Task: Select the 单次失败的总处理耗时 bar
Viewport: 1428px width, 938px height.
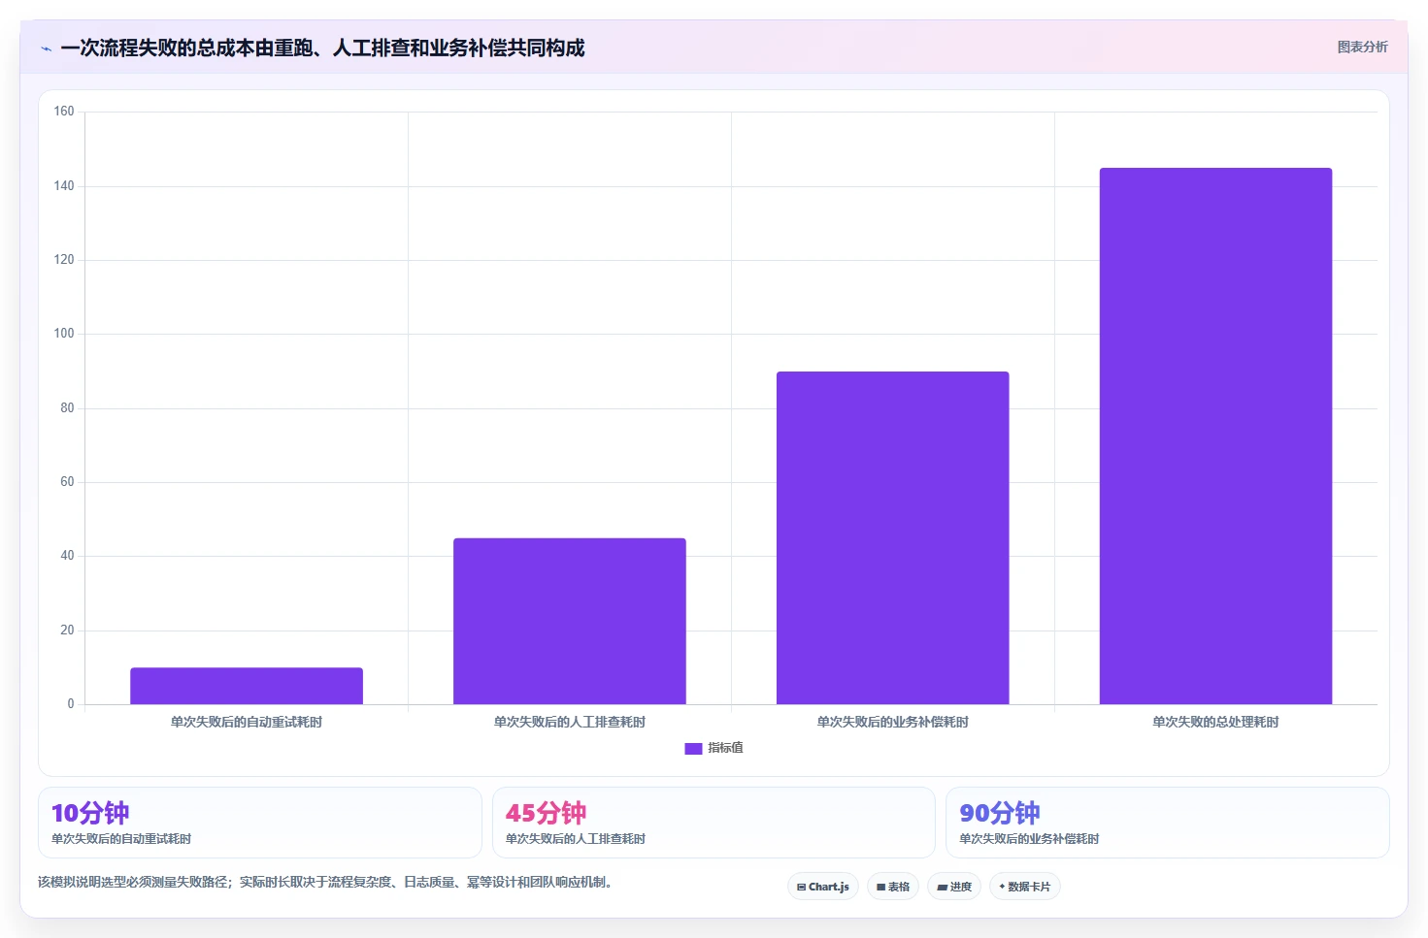Action: (1215, 436)
